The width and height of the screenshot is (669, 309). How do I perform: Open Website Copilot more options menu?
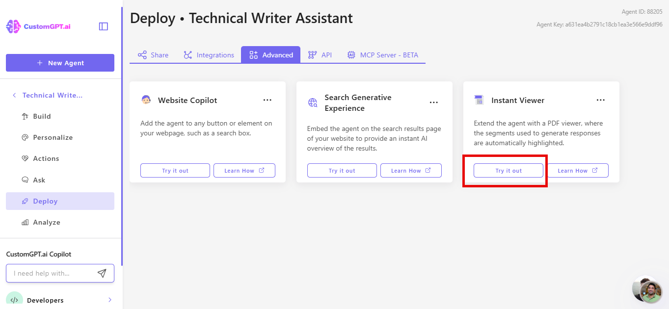coord(267,100)
